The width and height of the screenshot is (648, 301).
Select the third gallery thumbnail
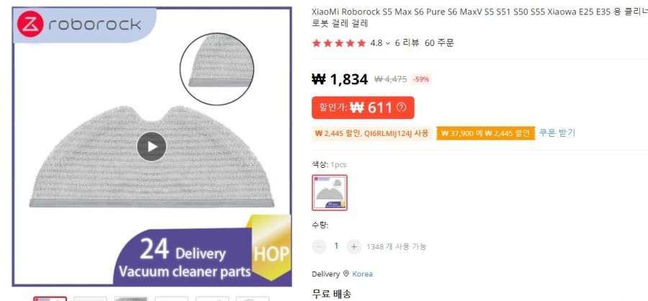click(131, 299)
